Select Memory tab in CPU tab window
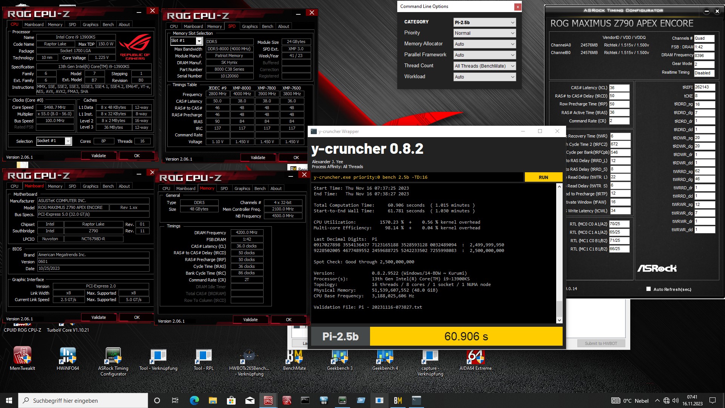725x408 pixels. [x=55, y=25]
